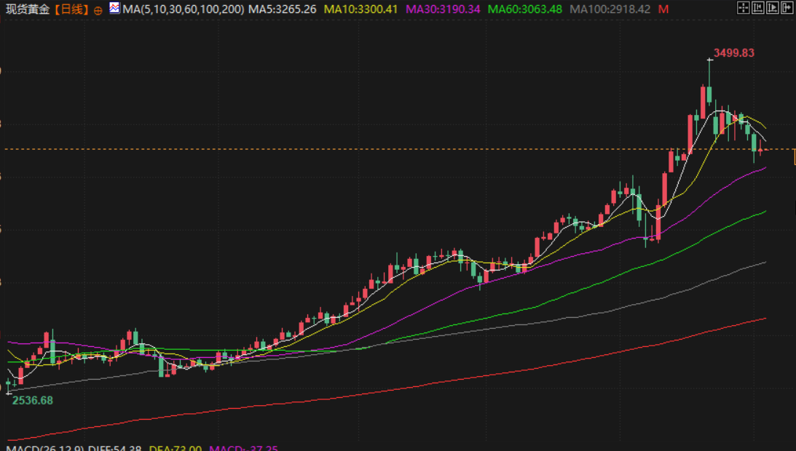Click the green MA60:3063.48 value
This screenshot has height=451, width=796.
(x=525, y=9)
